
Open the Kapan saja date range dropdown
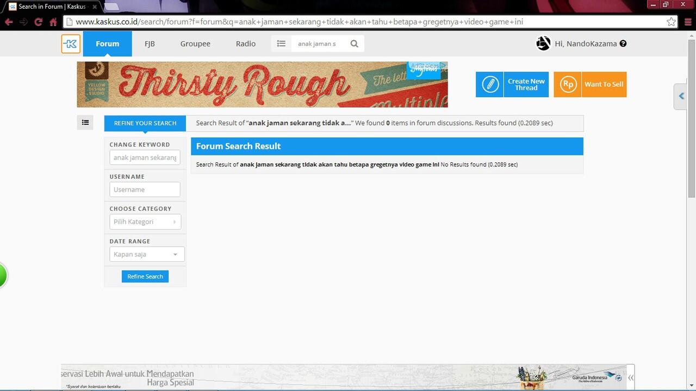coord(147,254)
